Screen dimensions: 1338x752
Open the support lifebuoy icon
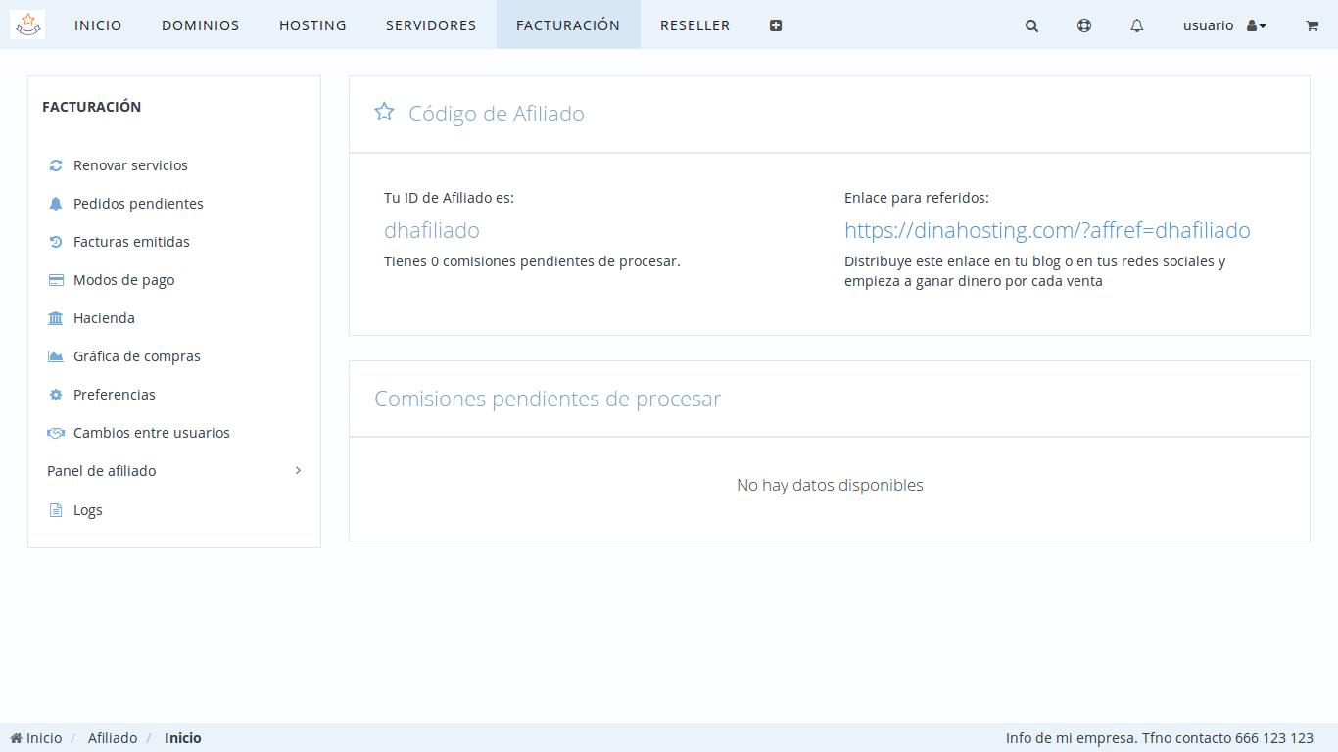click(x=1084, y=26)
